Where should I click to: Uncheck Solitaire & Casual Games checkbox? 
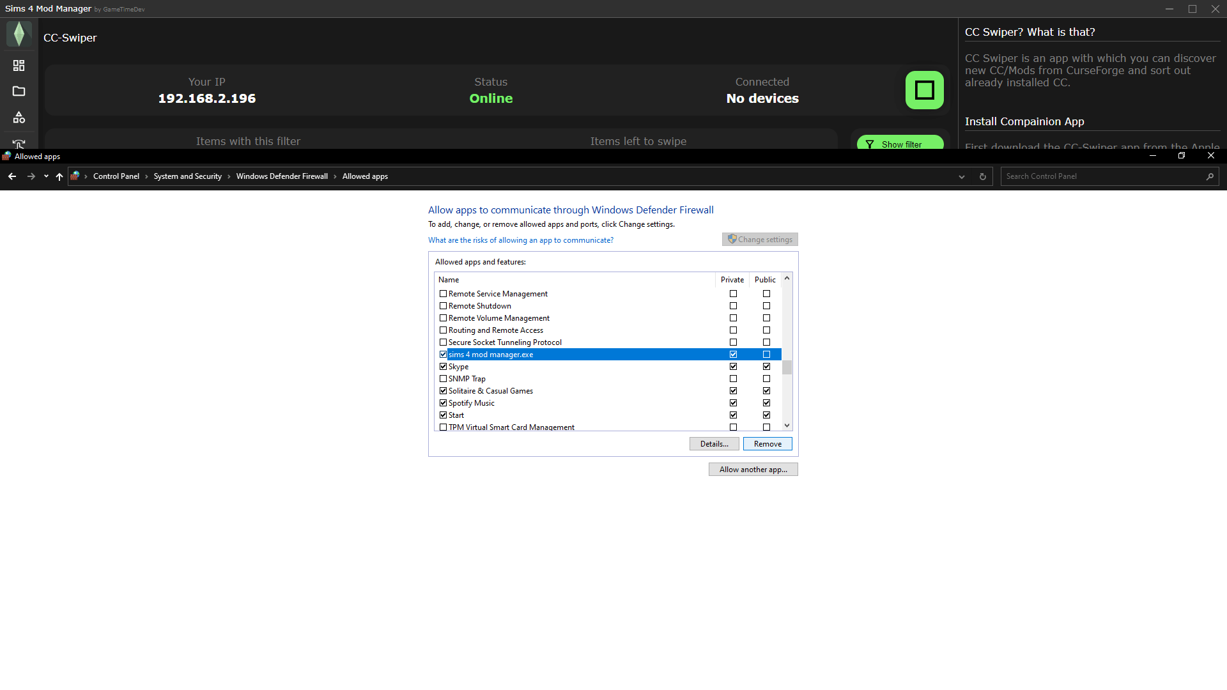coord(443,391)
